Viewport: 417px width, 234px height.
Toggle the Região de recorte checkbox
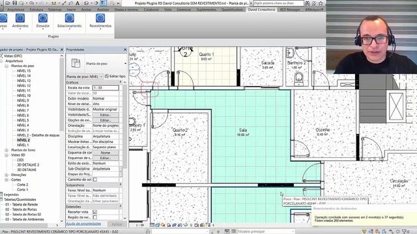(x=95, y=217)
